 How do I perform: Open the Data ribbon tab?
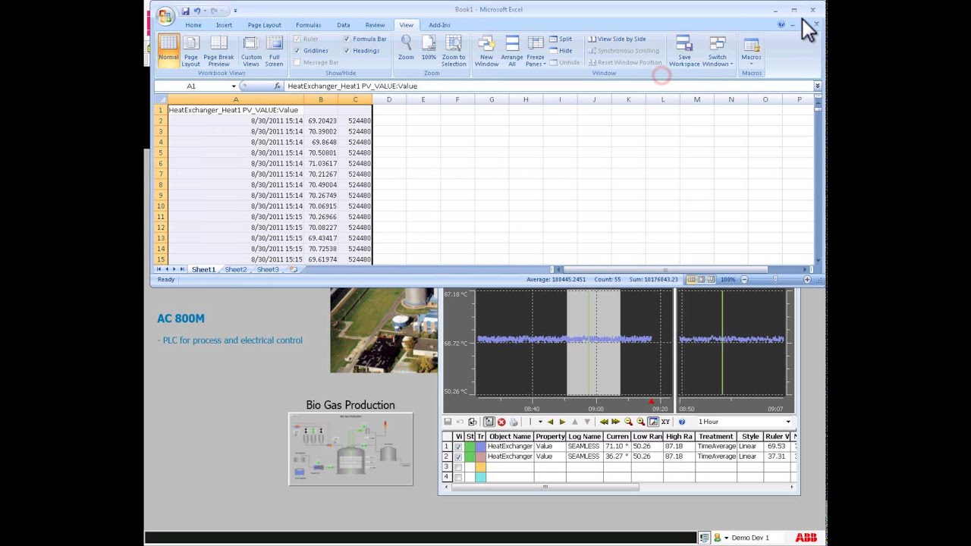(x=343, y=25)
